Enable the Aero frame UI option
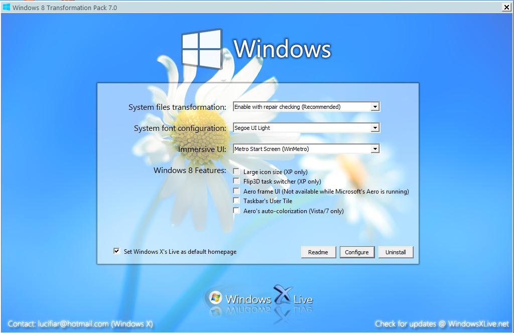Image resolution: width=514 pixels, height=333 pixels. pyautogui.click(x=236, y=191)
